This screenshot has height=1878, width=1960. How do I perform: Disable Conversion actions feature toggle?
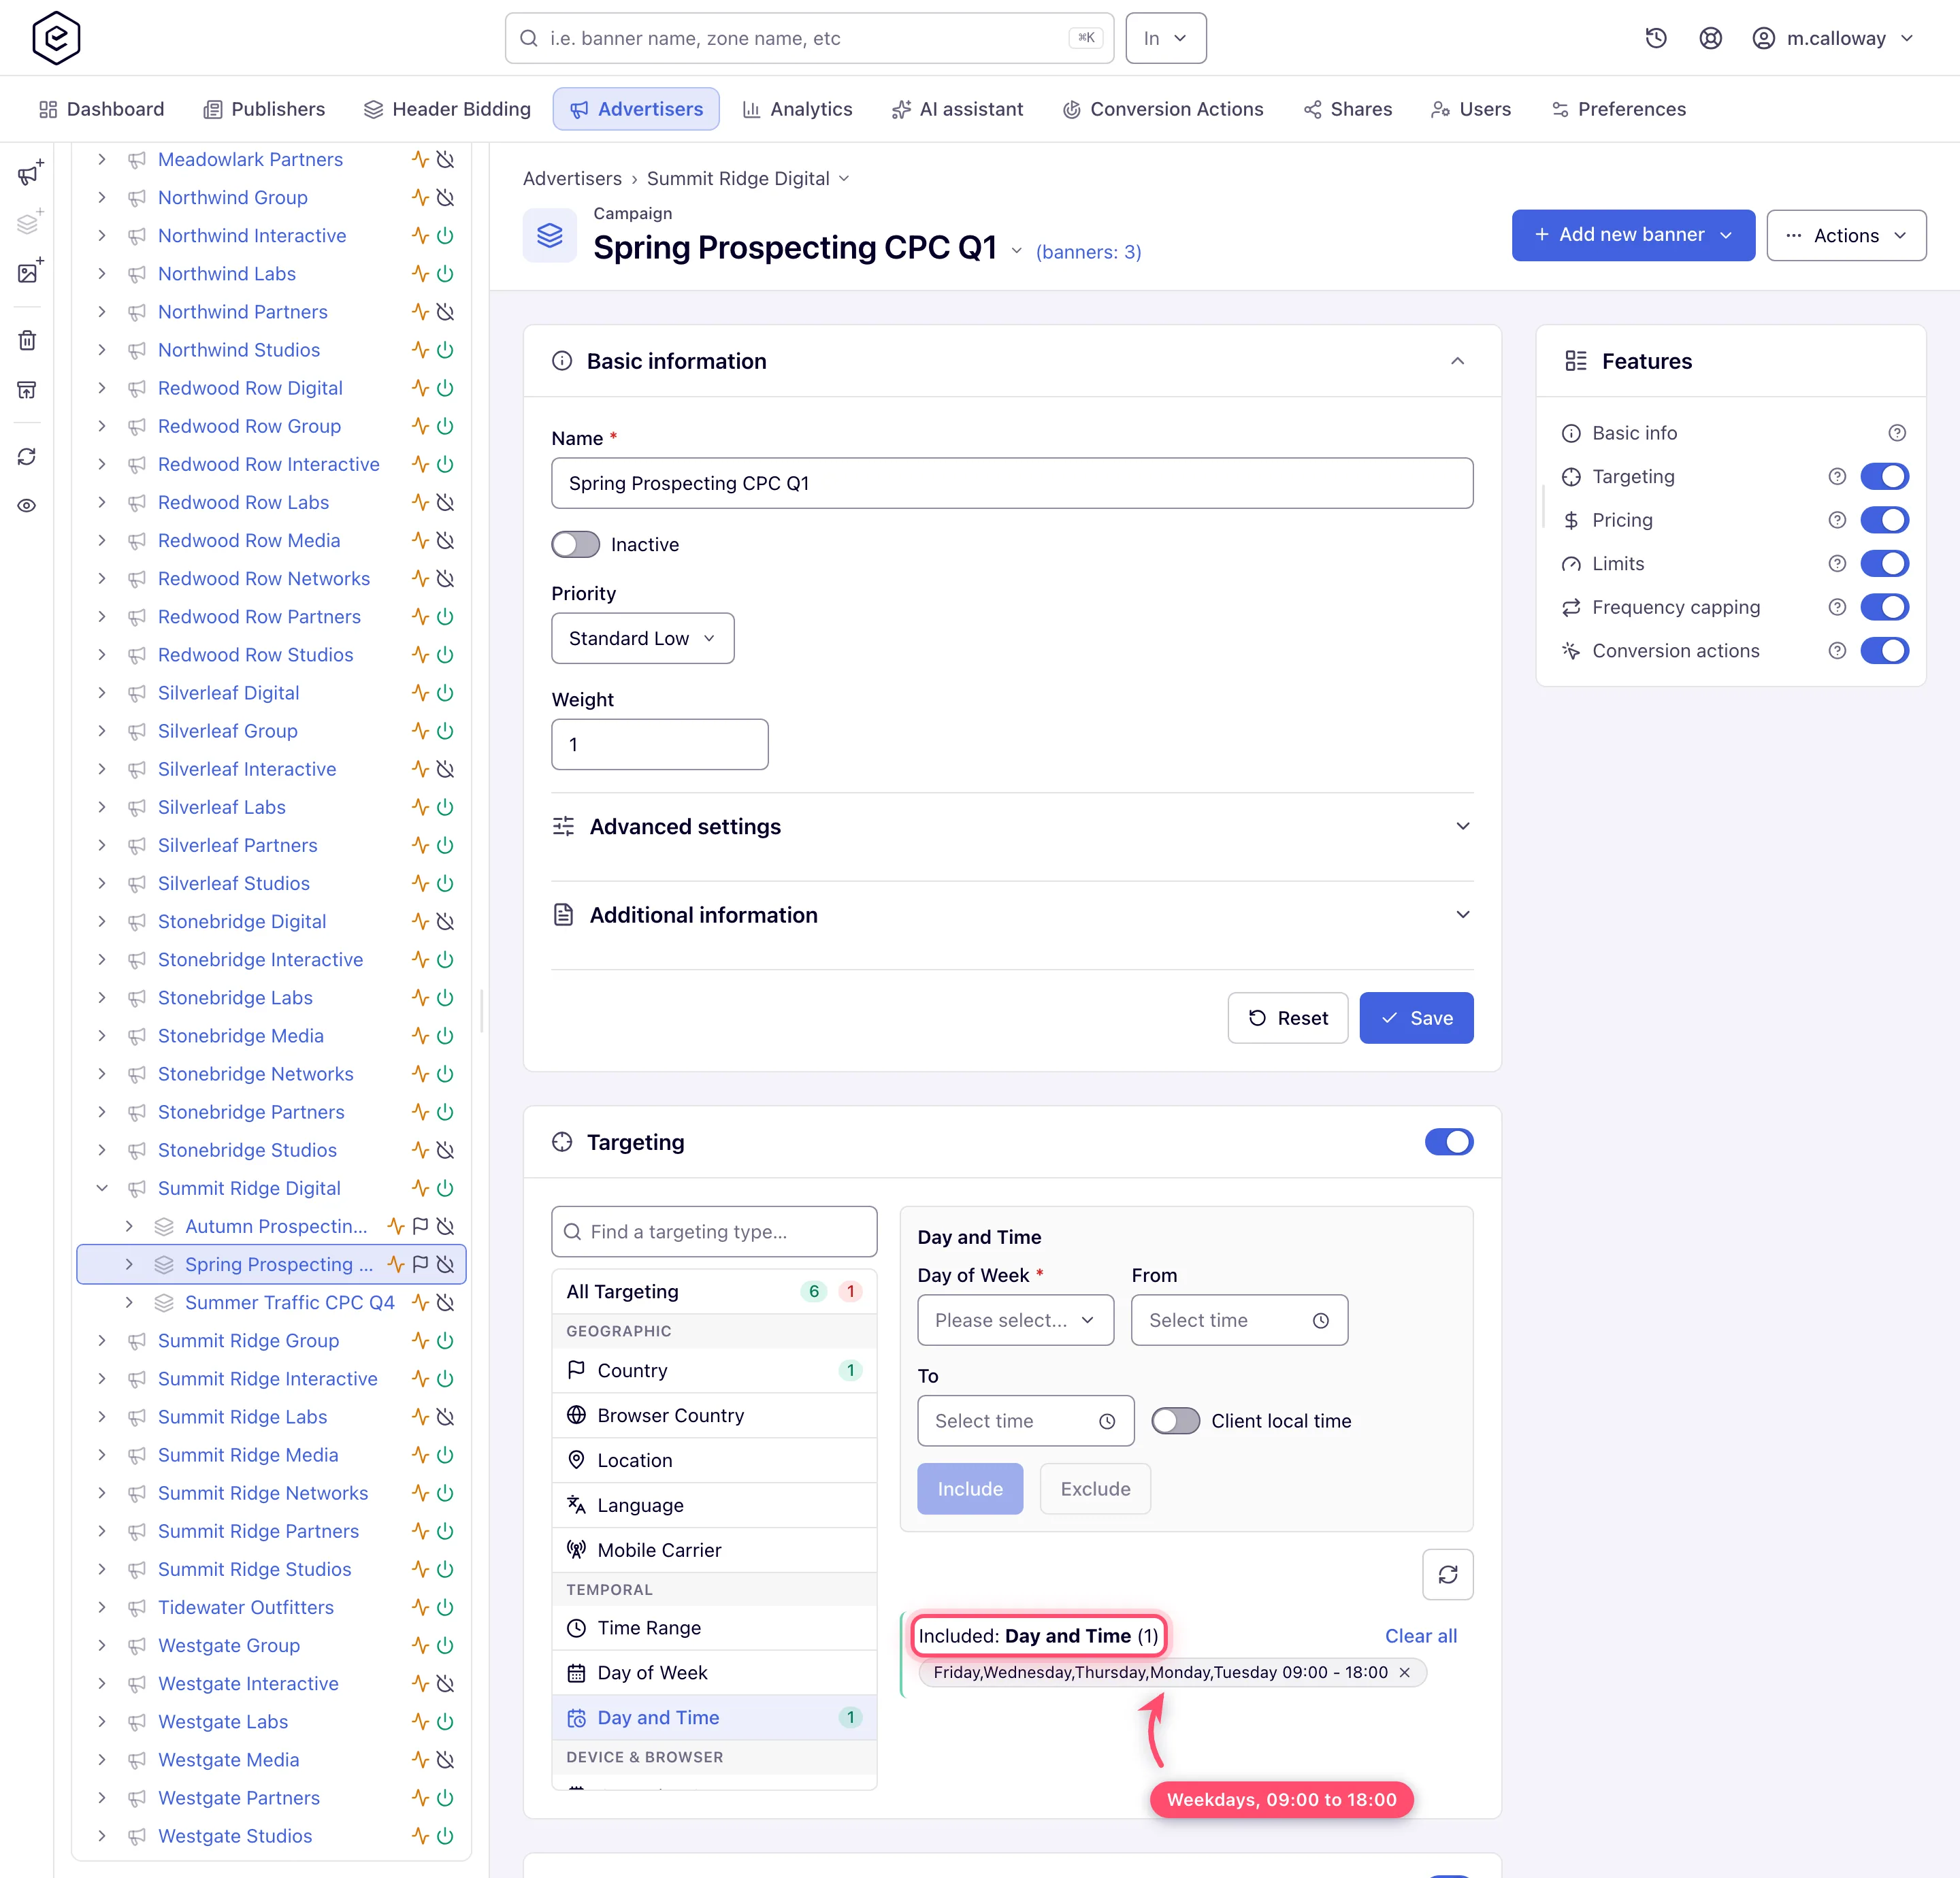[1884, 651]
